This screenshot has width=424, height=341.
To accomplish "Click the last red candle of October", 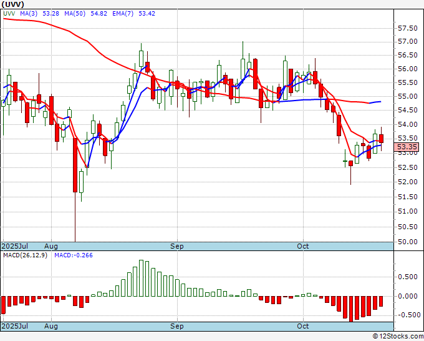I will coord(381,139).
